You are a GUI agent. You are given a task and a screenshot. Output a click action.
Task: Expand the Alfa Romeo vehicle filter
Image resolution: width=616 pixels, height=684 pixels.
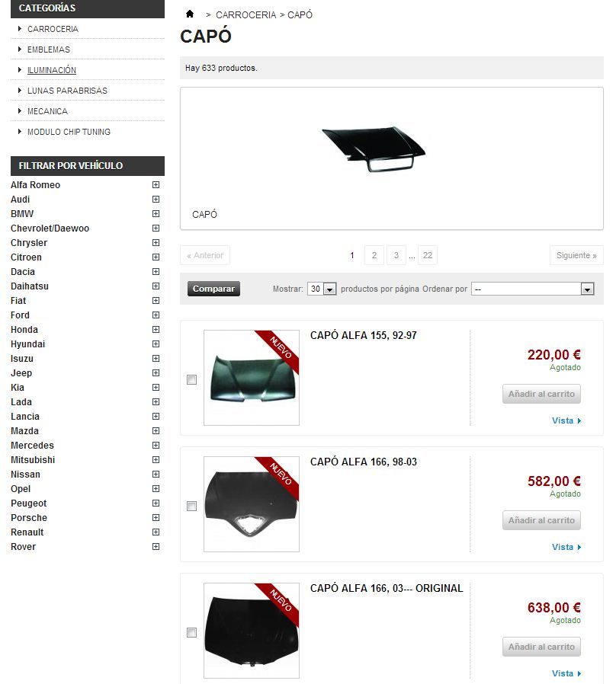(x=156, y=185)
